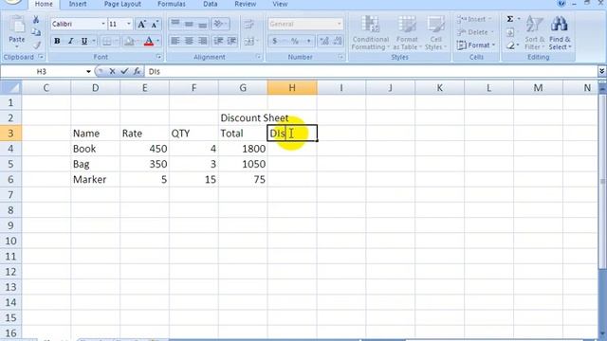Click the Insert Function fx icon

tap(137, 72)
